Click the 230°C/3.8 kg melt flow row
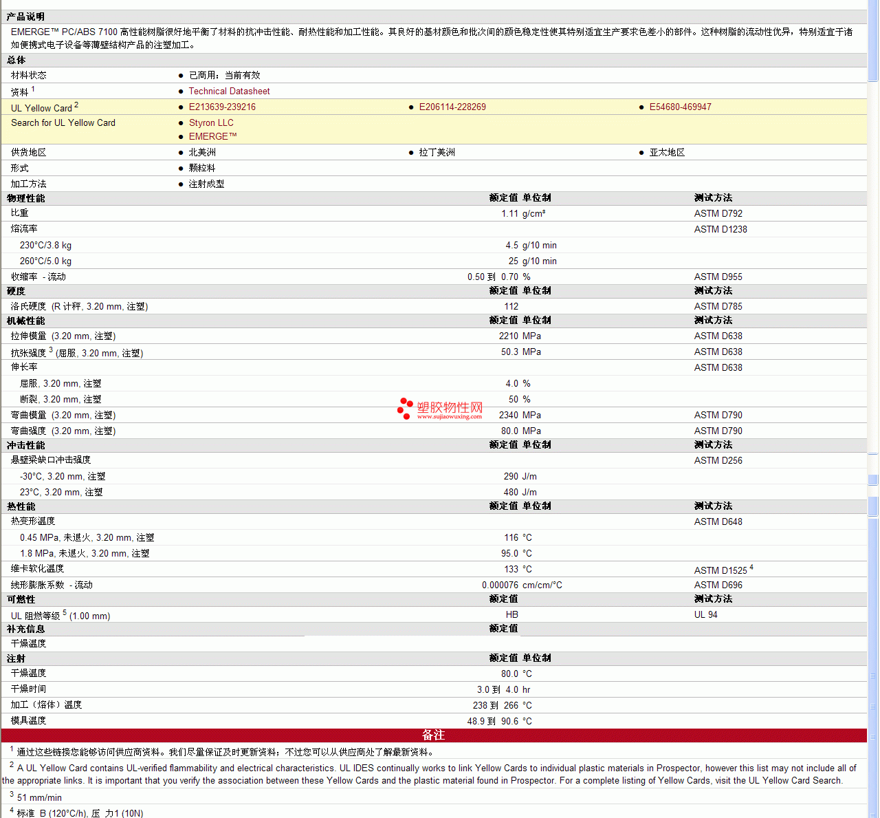 tap(434, 245)
